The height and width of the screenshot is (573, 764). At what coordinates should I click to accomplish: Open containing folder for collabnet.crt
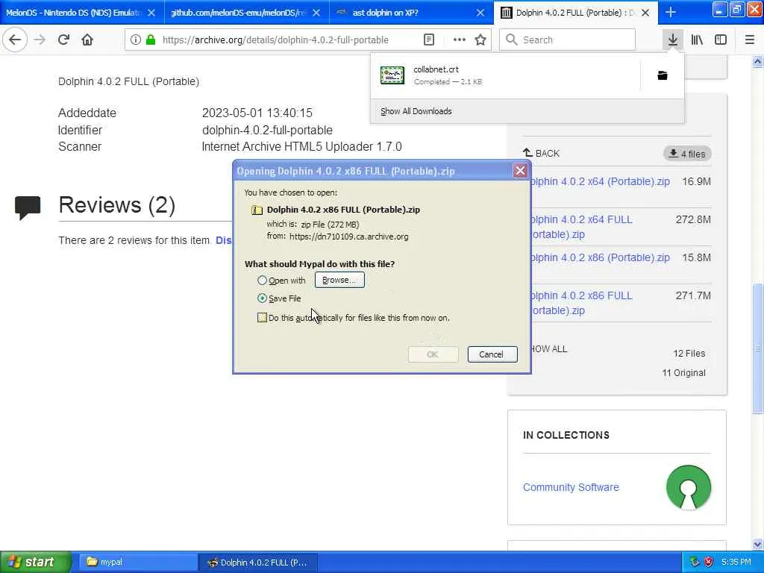[663, 75]
